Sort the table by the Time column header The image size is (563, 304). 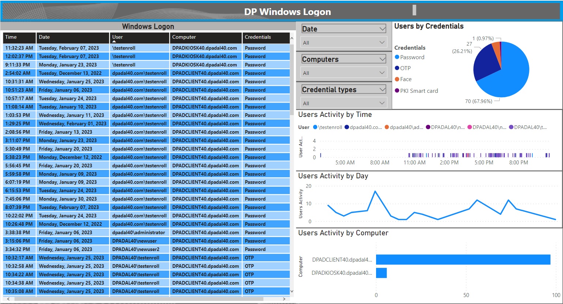pos(19,37)
